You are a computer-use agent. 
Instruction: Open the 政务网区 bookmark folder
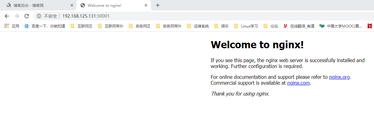tap(140, 26)
